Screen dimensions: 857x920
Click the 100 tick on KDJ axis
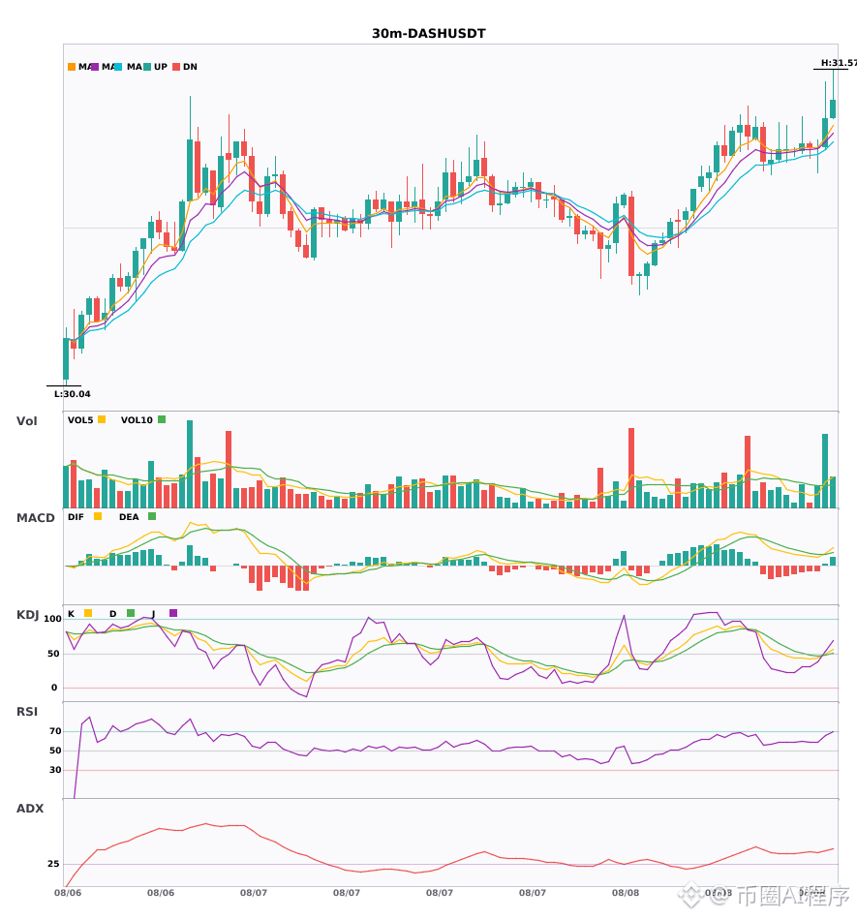(x=53, y=619)
